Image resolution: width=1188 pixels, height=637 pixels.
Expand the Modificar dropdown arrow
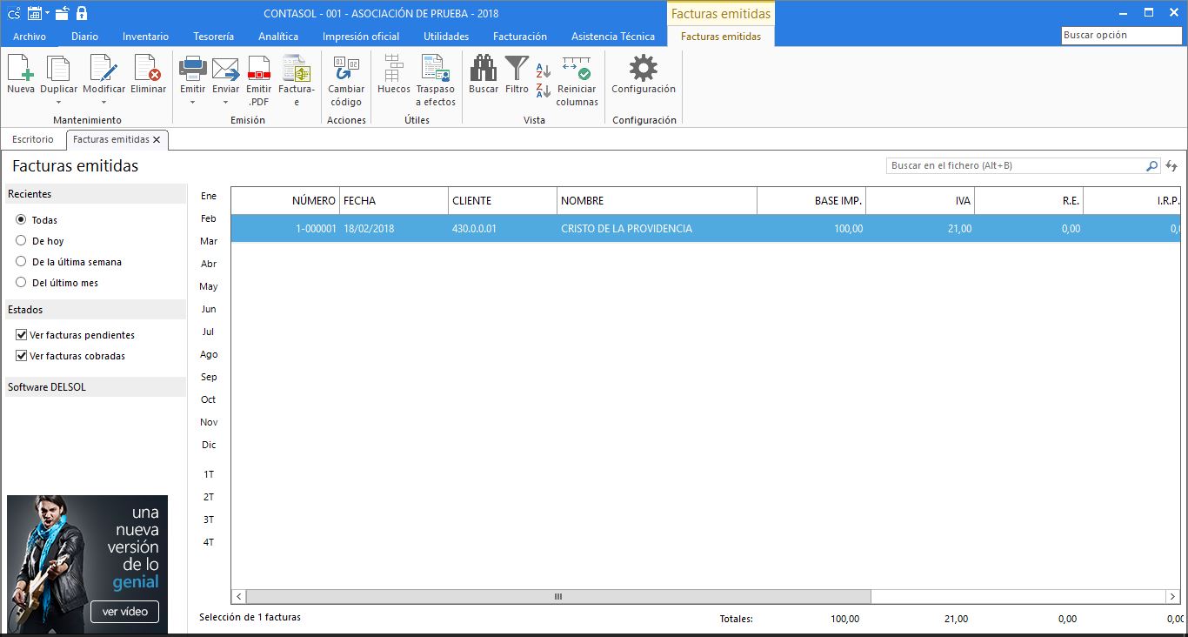[103, 103]
